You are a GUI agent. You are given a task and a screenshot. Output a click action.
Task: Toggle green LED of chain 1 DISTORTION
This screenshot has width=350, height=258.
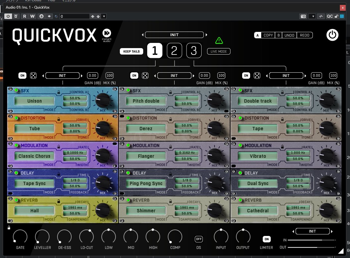[x=16, y=118]
